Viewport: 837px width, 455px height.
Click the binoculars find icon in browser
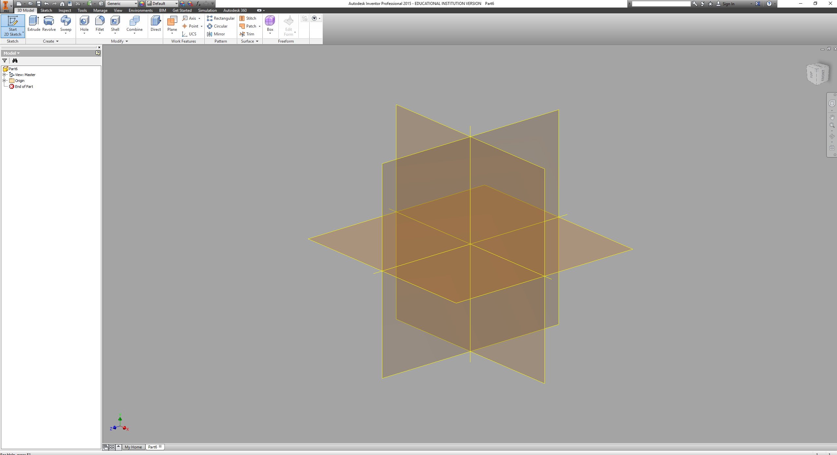15,61
